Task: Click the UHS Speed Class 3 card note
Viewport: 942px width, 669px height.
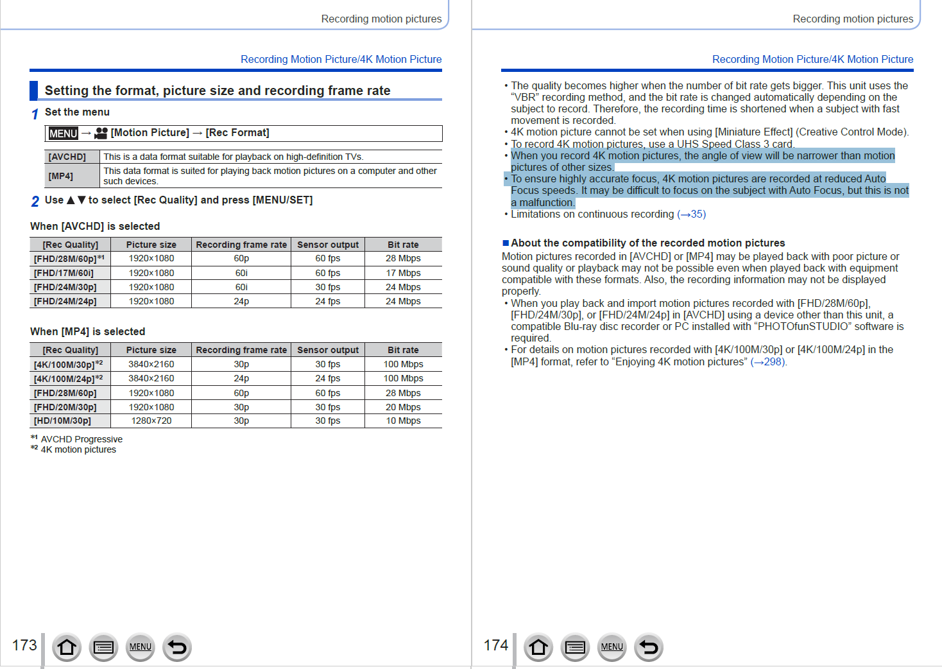Action: (653, 144)
